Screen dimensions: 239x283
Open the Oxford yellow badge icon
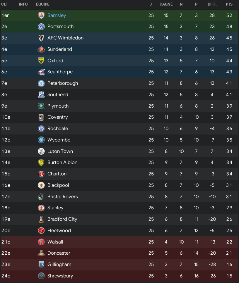(41, 61)
